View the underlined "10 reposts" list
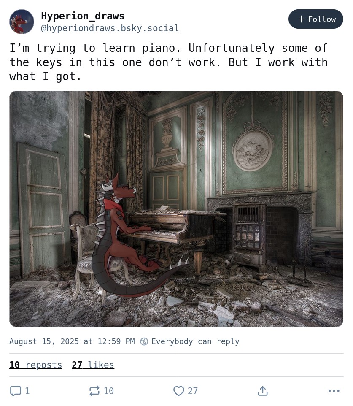353x406 pixels. [x=36, y=365]
